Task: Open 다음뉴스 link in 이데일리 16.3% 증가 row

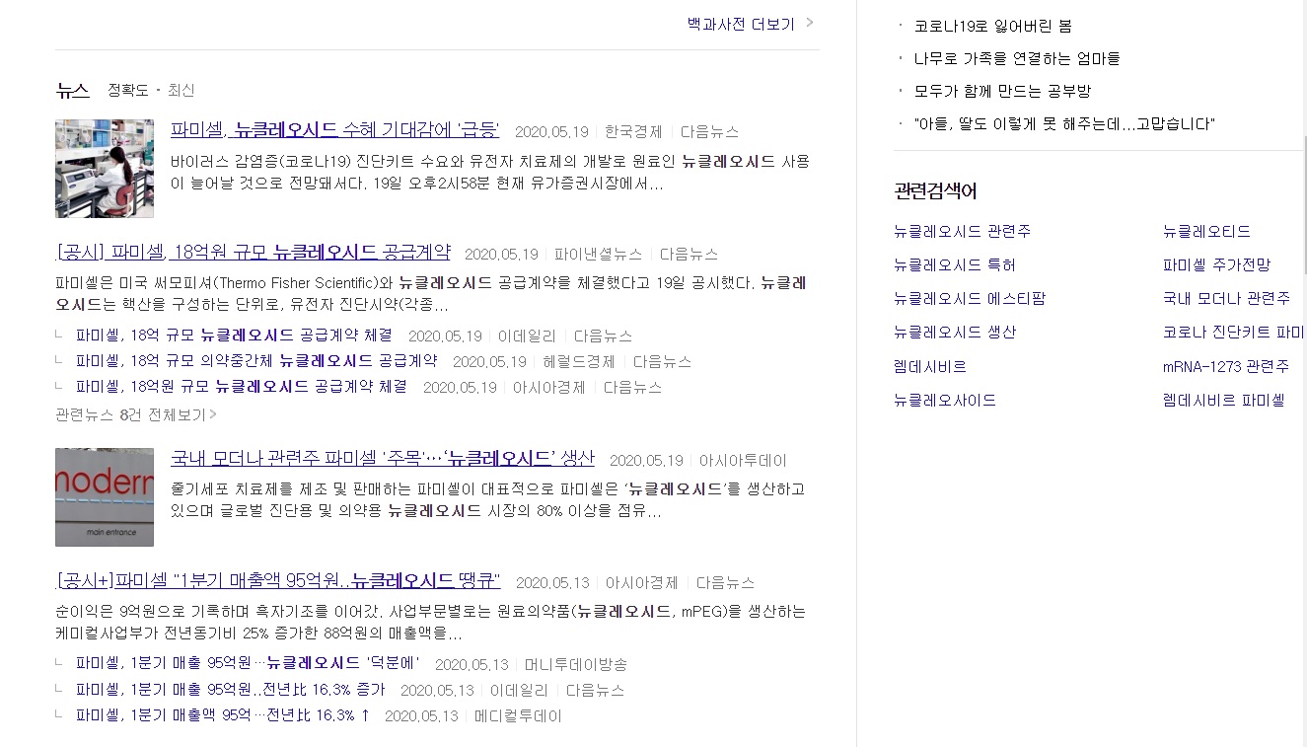Action: (x=595, y=691)
